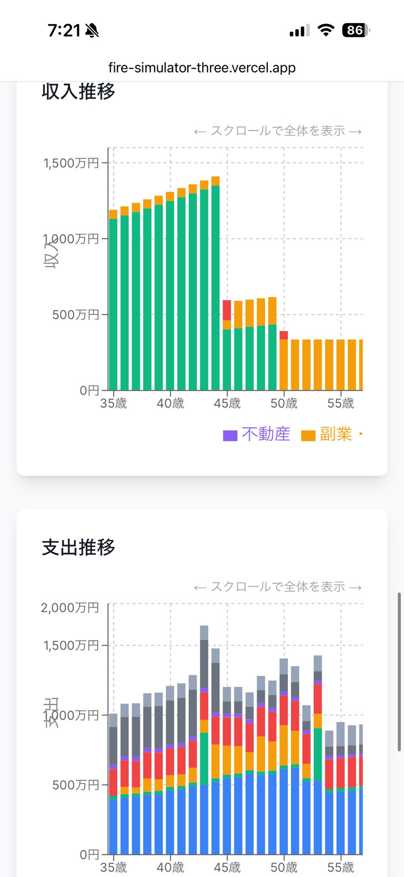The width and height of the screenshot is (404, 877).
Task: Tap the battery 86 indicator
Action: (356, 30)
